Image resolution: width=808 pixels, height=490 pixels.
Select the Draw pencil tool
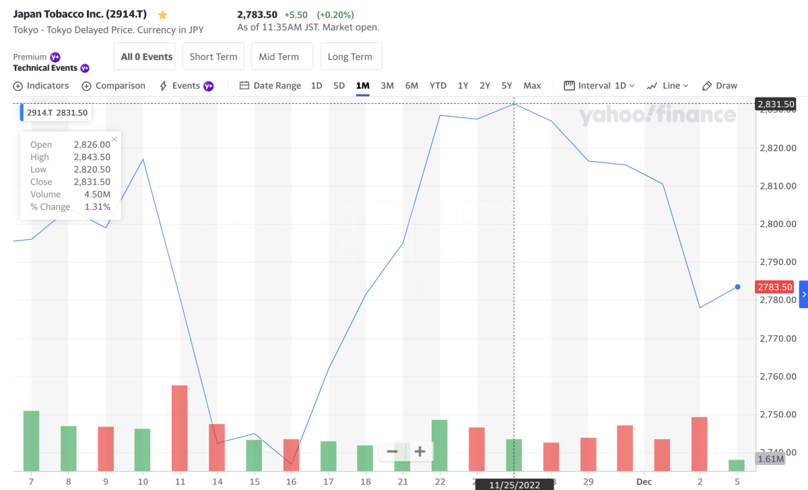tap(719, 86)
